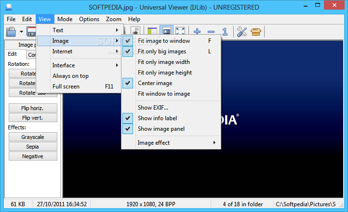Image resolution: width=348 pixels, height=212 pixels.
Task: Open the File menu
Action: click(11, 19)
